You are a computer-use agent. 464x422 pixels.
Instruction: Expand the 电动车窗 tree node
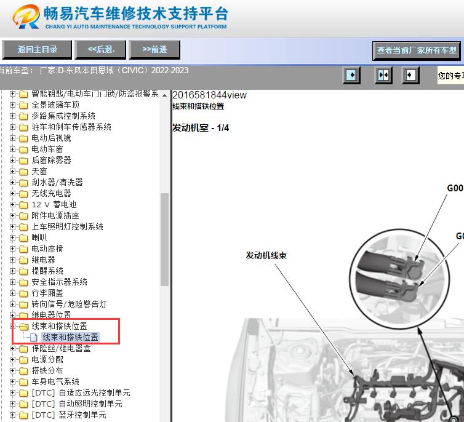[x=12, y=149]
